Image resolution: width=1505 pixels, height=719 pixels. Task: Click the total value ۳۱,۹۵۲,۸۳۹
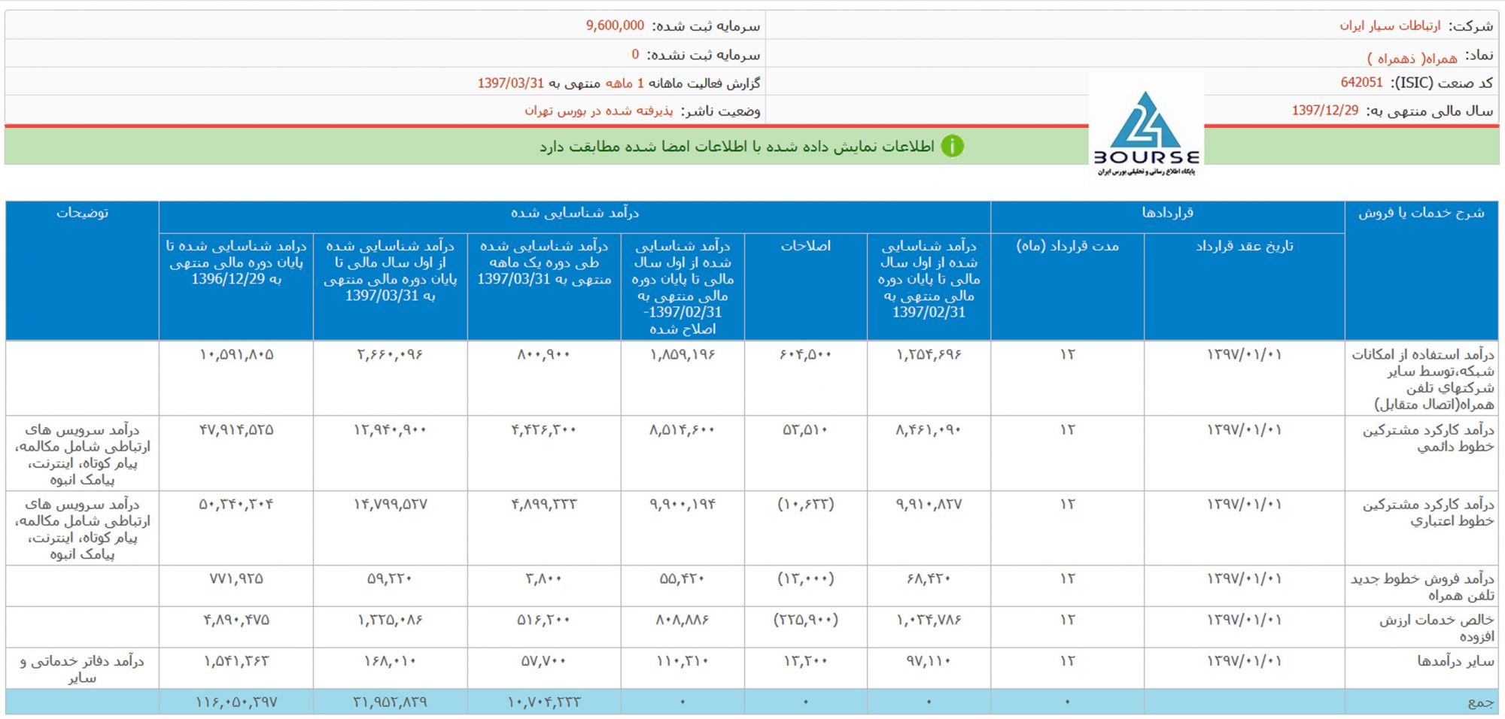click(390, 702)
